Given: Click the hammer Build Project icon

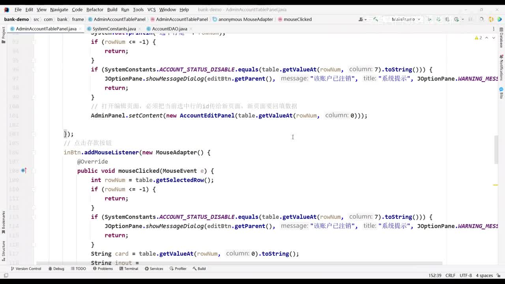Looking at the screenshot, I should tap(376, 19).
